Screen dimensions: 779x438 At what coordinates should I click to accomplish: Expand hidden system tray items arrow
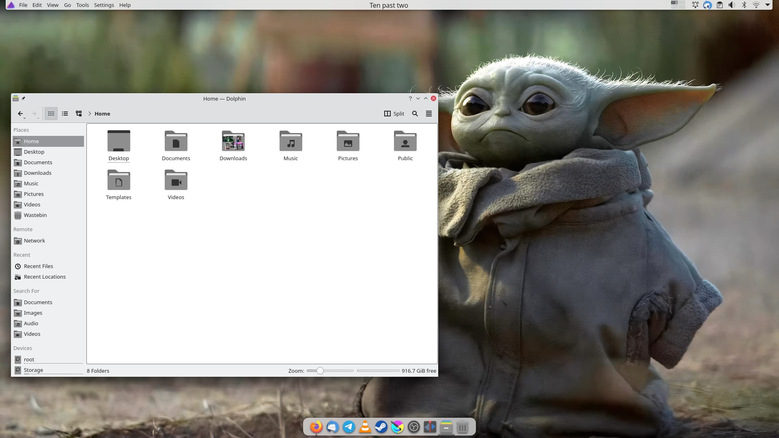[x=767, y=5]
